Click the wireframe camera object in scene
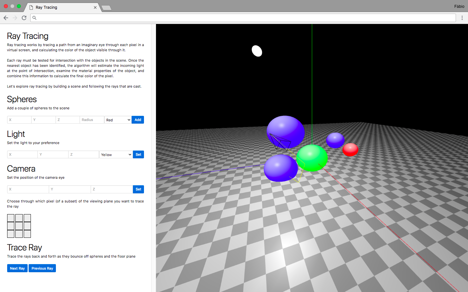This screenshot has height=292, width=468. click(x=280, y=142)
